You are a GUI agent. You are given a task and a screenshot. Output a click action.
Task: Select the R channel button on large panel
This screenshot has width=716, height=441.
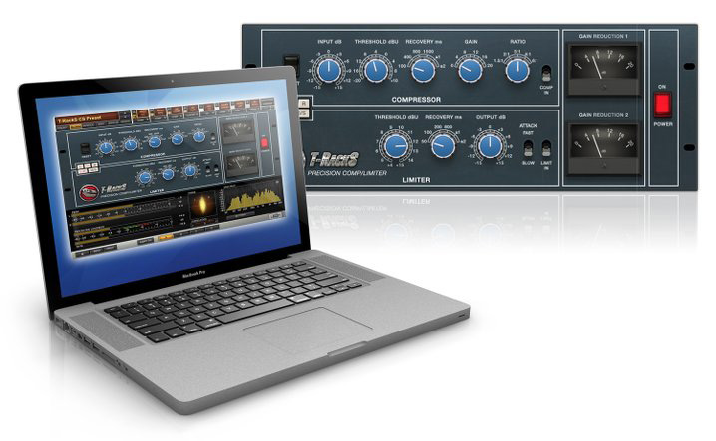304,104
